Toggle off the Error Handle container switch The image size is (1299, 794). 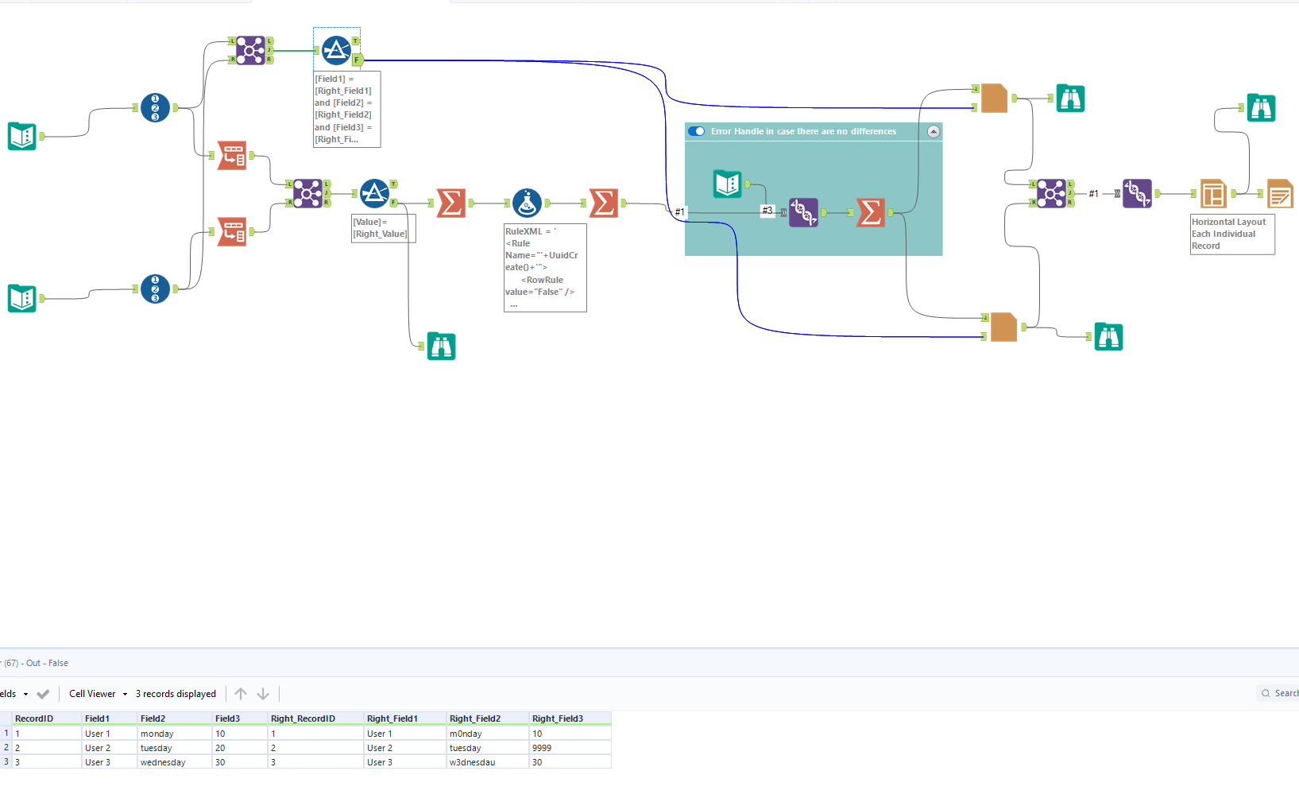(x=697, y=131)
